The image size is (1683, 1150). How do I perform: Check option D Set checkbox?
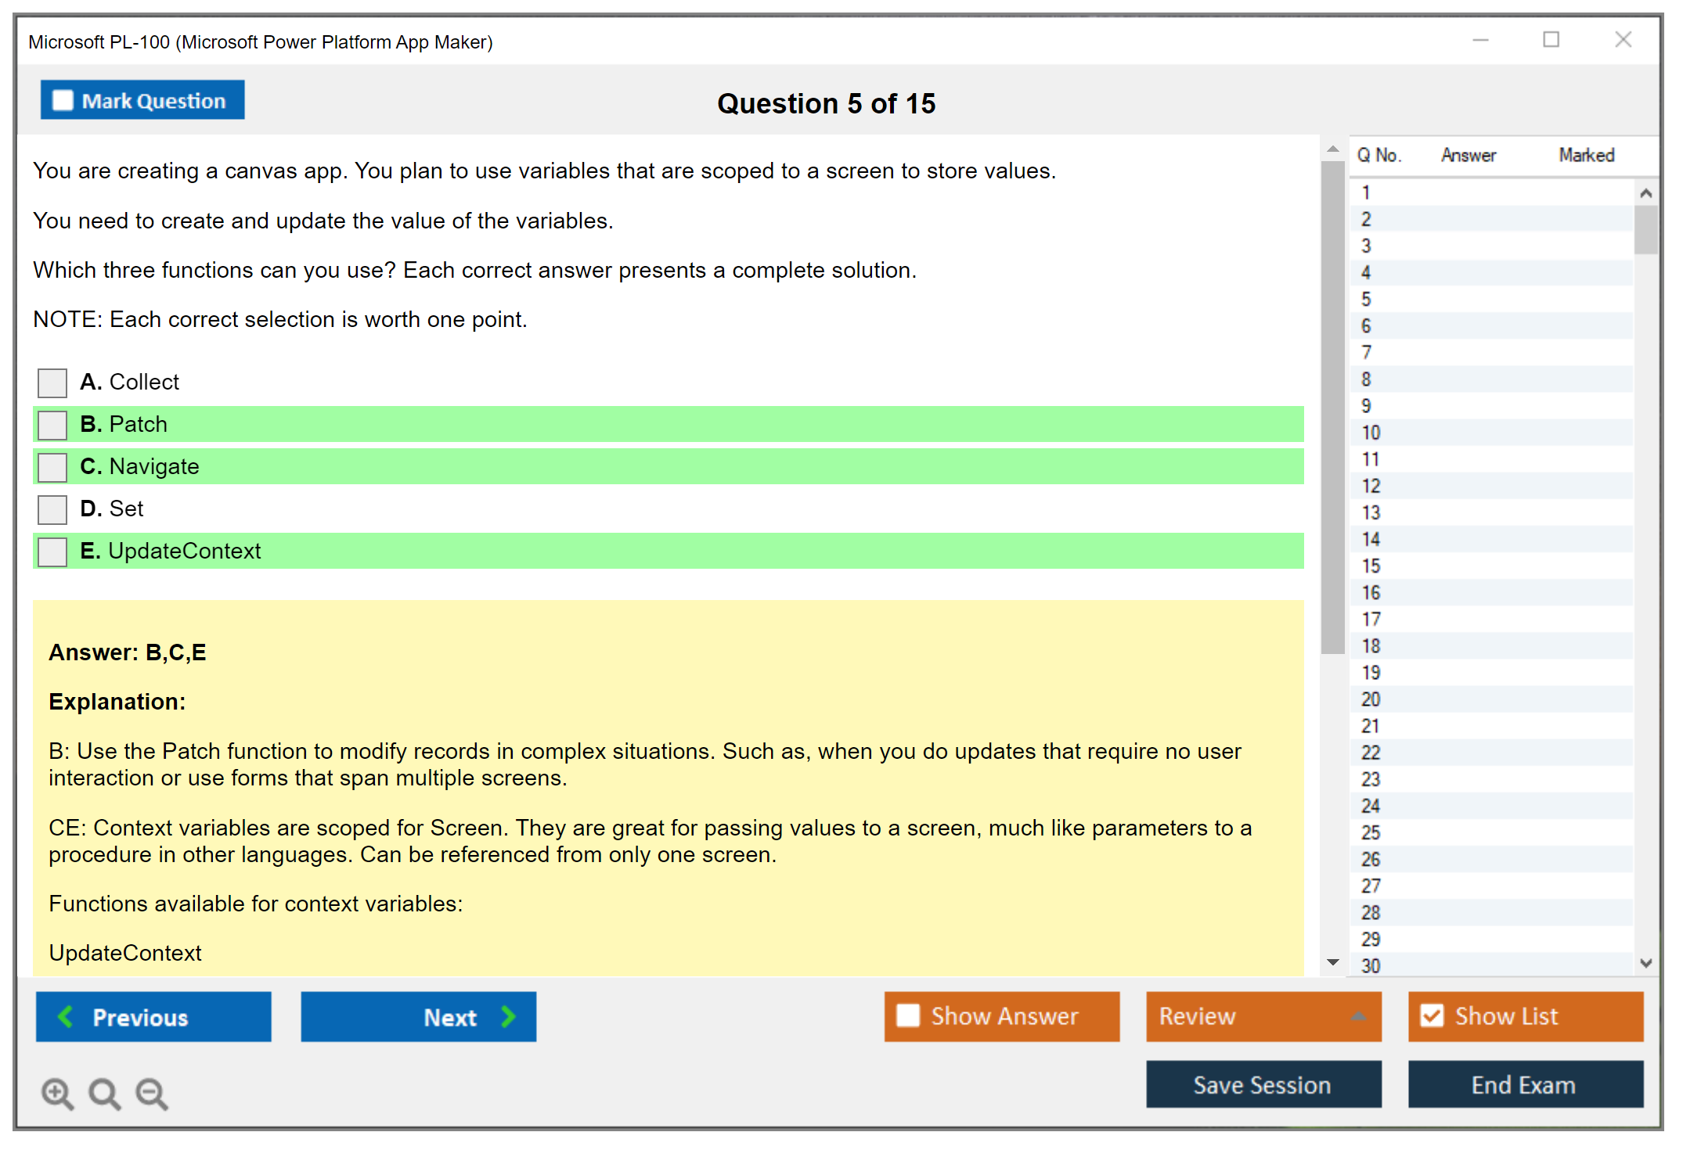click(52, 509)
